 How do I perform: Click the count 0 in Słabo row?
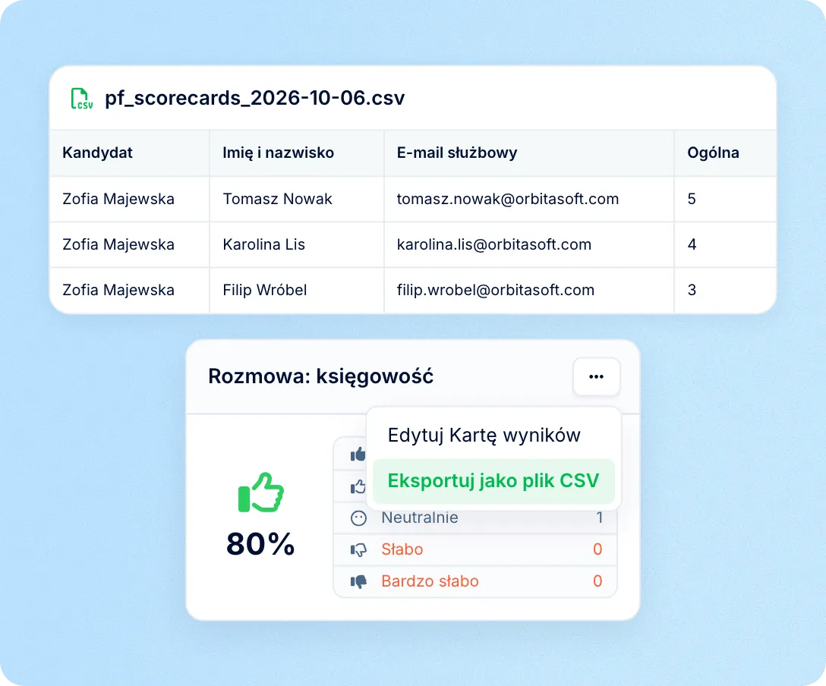click(597, 549)
